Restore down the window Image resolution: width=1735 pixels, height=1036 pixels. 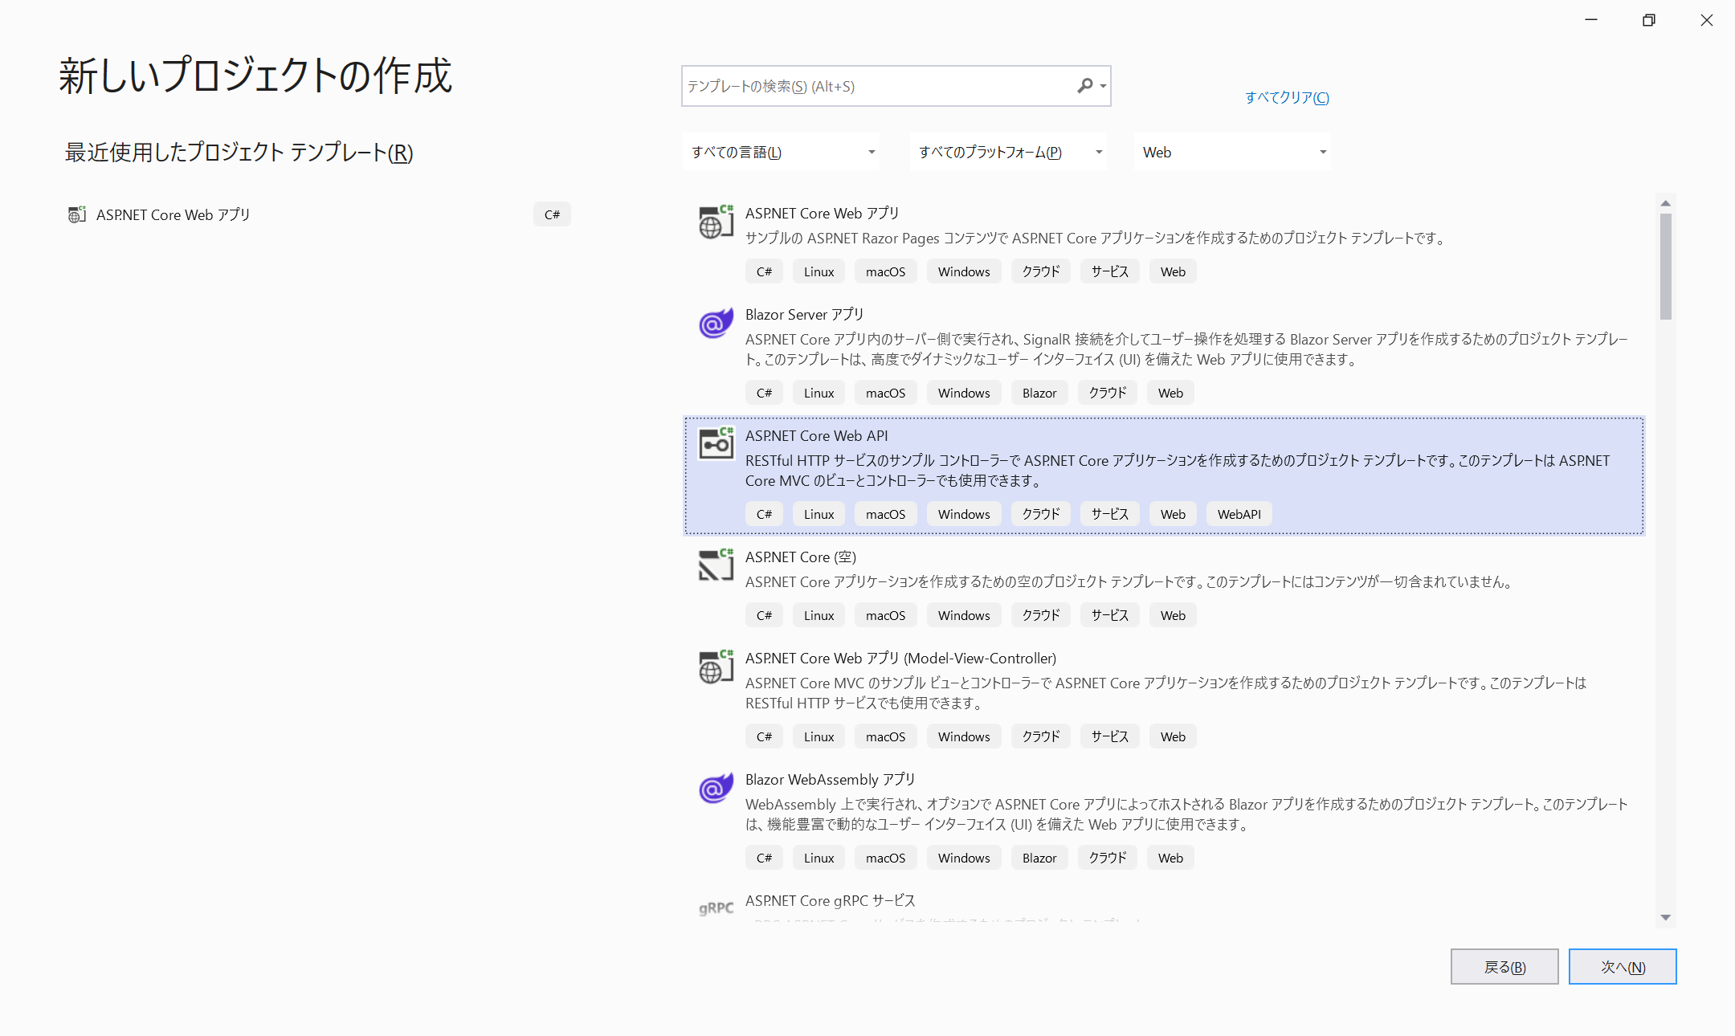tap(1649, 20)
